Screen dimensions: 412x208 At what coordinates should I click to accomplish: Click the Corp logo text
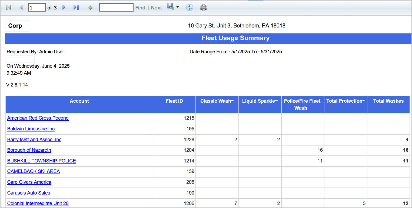15,26
